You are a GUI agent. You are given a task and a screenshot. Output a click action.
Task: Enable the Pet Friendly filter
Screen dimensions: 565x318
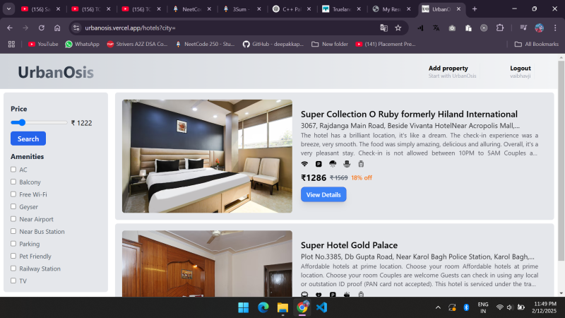pyautogui.click(x=13, y=256)
